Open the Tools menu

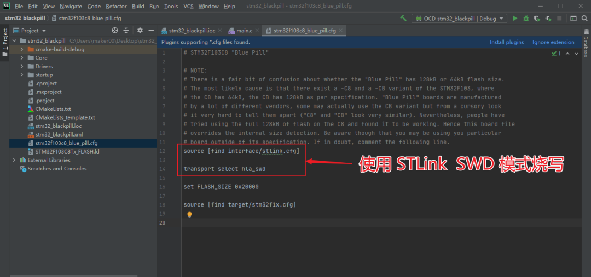[171, 7]
